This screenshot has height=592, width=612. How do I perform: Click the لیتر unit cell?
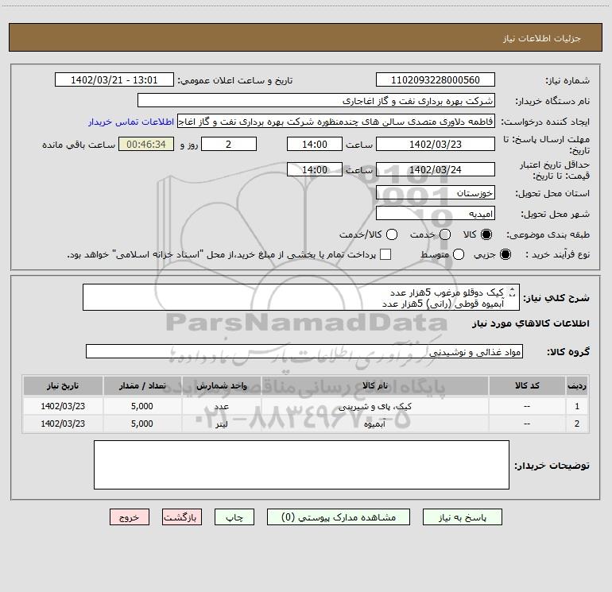(x=221, y=424)
